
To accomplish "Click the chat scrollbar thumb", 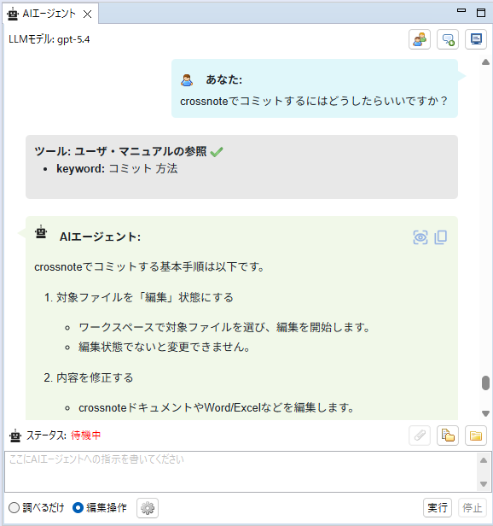I will click(x=485, y=383).
